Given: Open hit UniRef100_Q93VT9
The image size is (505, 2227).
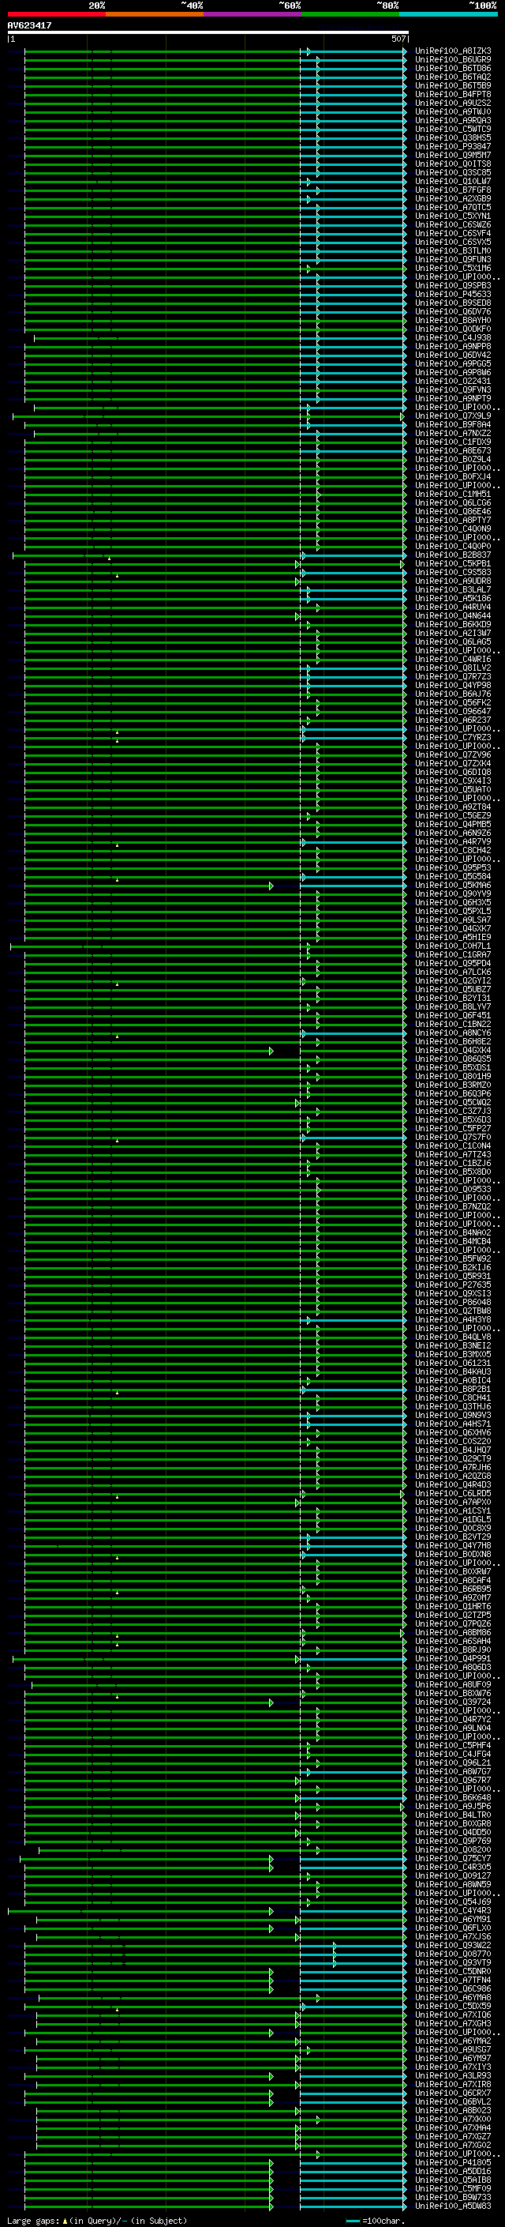Looking at the screenshot, I should [x=453, y=1963].
